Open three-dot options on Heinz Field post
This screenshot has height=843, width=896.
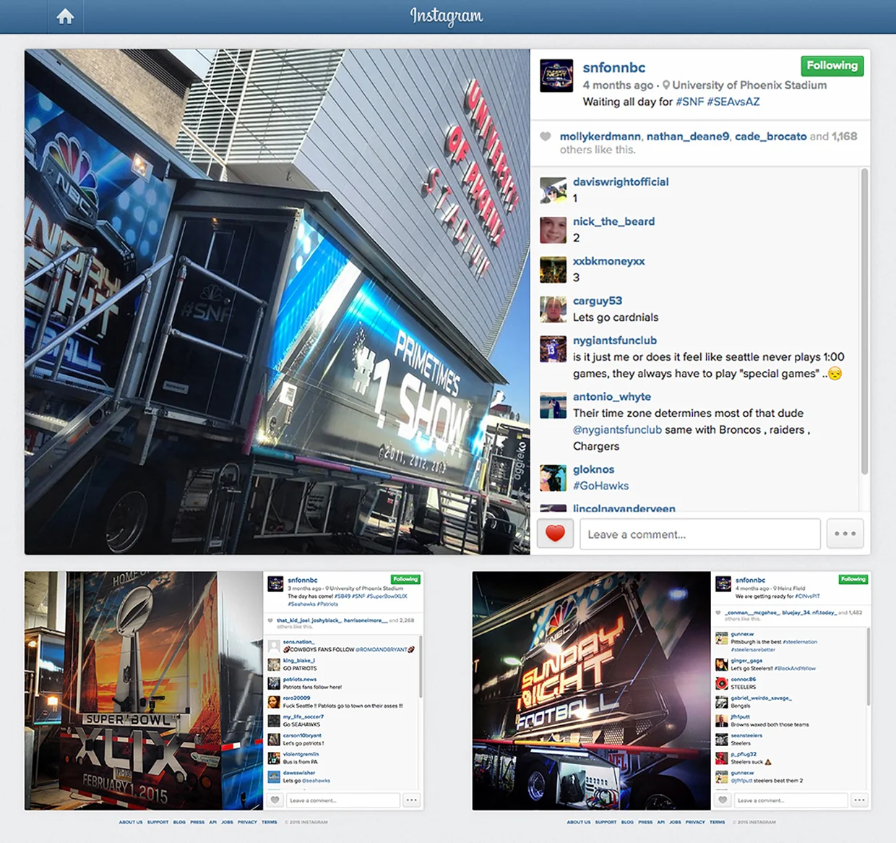pyautogui.click(x=860, y=800)
